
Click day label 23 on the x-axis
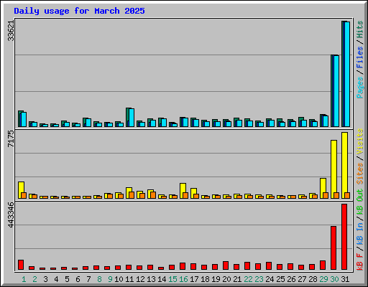tap(259, 279)
